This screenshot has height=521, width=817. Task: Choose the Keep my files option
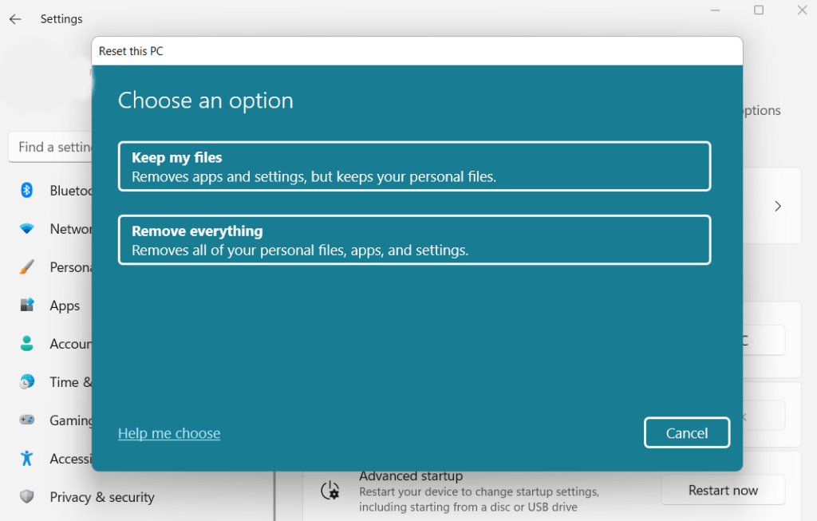(x=414, y=166)
